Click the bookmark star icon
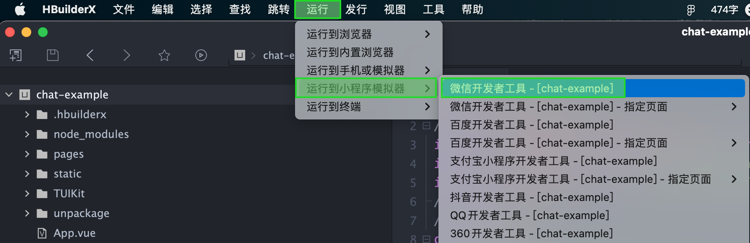The width and height of the screenshot is (750, 243). tap(164, 55)
